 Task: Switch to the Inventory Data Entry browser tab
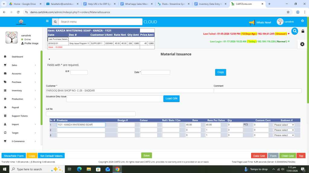click(211, 4)
